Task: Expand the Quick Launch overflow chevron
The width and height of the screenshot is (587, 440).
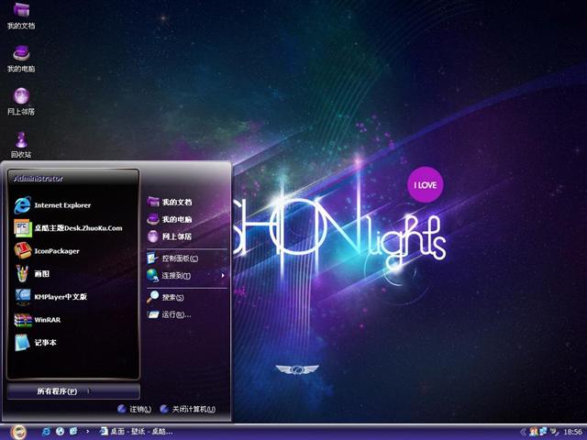Action: [88, 431]
